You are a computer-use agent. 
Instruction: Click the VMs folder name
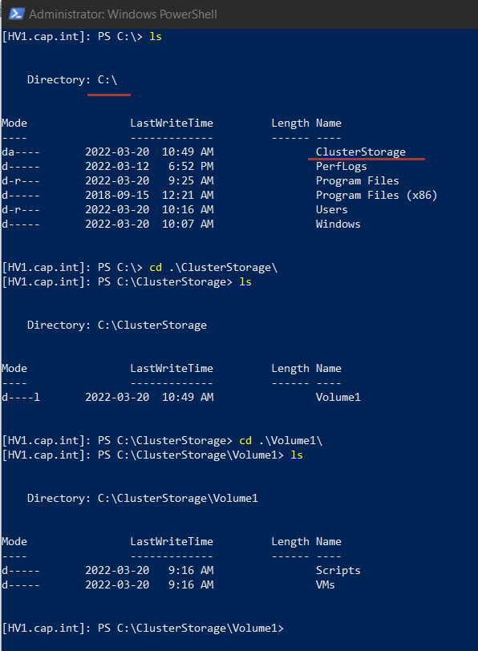[x=325, y=585]
